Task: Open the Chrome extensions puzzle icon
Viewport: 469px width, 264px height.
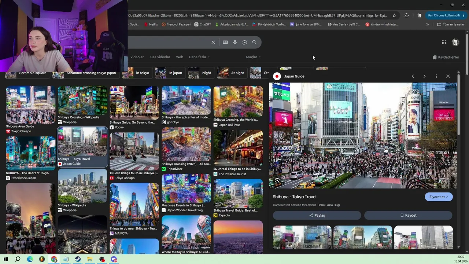Action: [x=406, y=15]
